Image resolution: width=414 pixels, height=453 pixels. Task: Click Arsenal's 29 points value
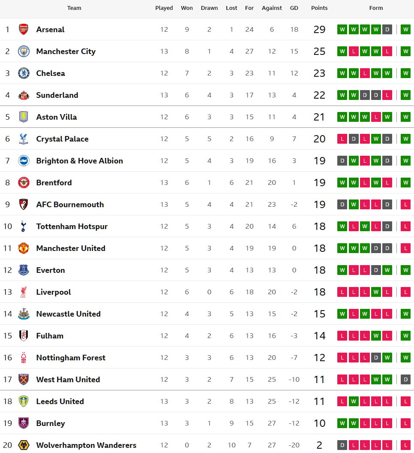[x=319, y=29]
